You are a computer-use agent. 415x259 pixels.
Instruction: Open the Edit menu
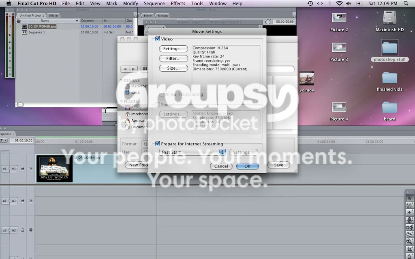[80, 3]
